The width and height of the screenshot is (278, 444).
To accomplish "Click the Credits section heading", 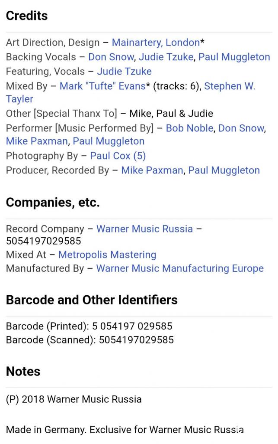I will (x=27, y=16).
